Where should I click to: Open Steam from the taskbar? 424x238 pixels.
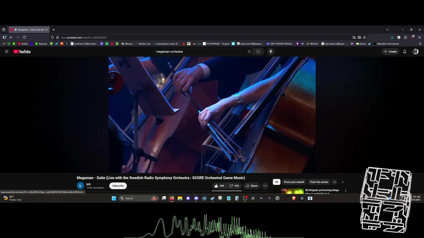click(212, 198)
